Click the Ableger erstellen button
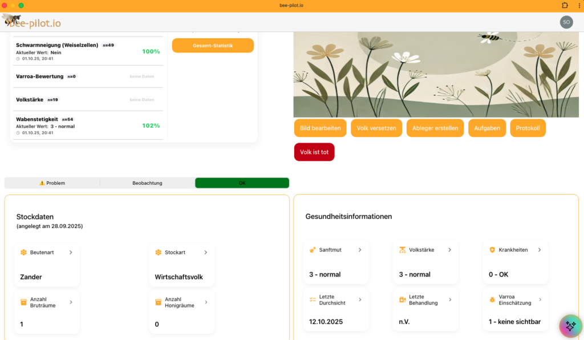The height and width of the screenshot is (340, 584). click(x=435, y=128)
